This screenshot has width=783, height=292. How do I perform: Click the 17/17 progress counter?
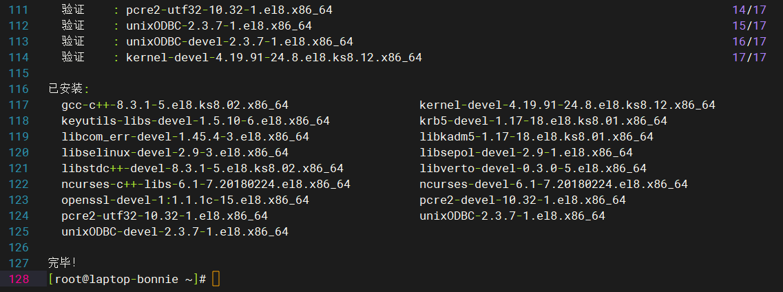[x=749, y=57]
